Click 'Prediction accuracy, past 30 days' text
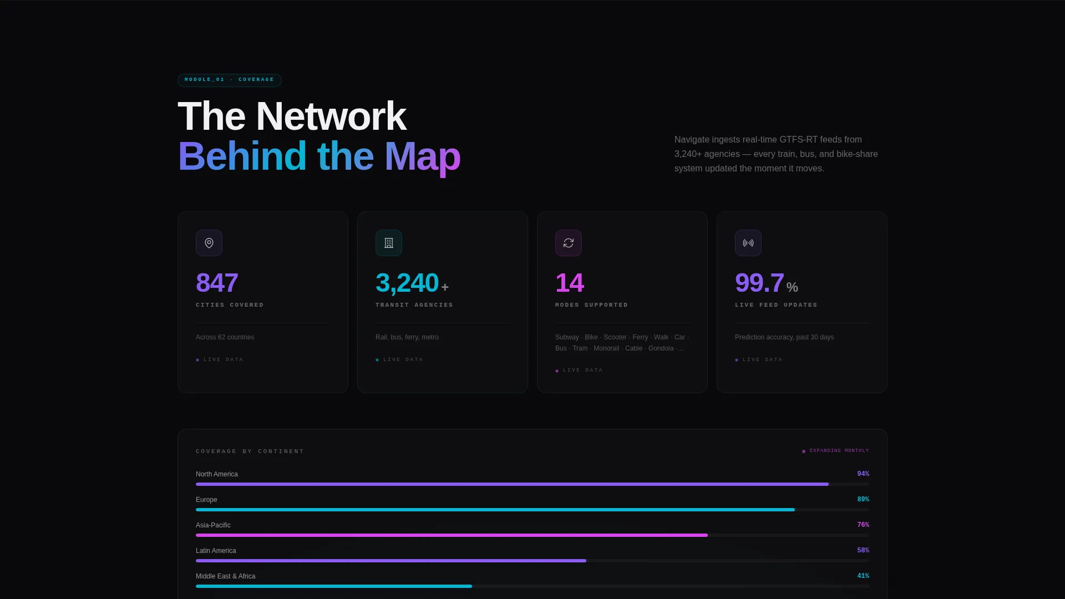1065x599 pixels. pos(784,337)
